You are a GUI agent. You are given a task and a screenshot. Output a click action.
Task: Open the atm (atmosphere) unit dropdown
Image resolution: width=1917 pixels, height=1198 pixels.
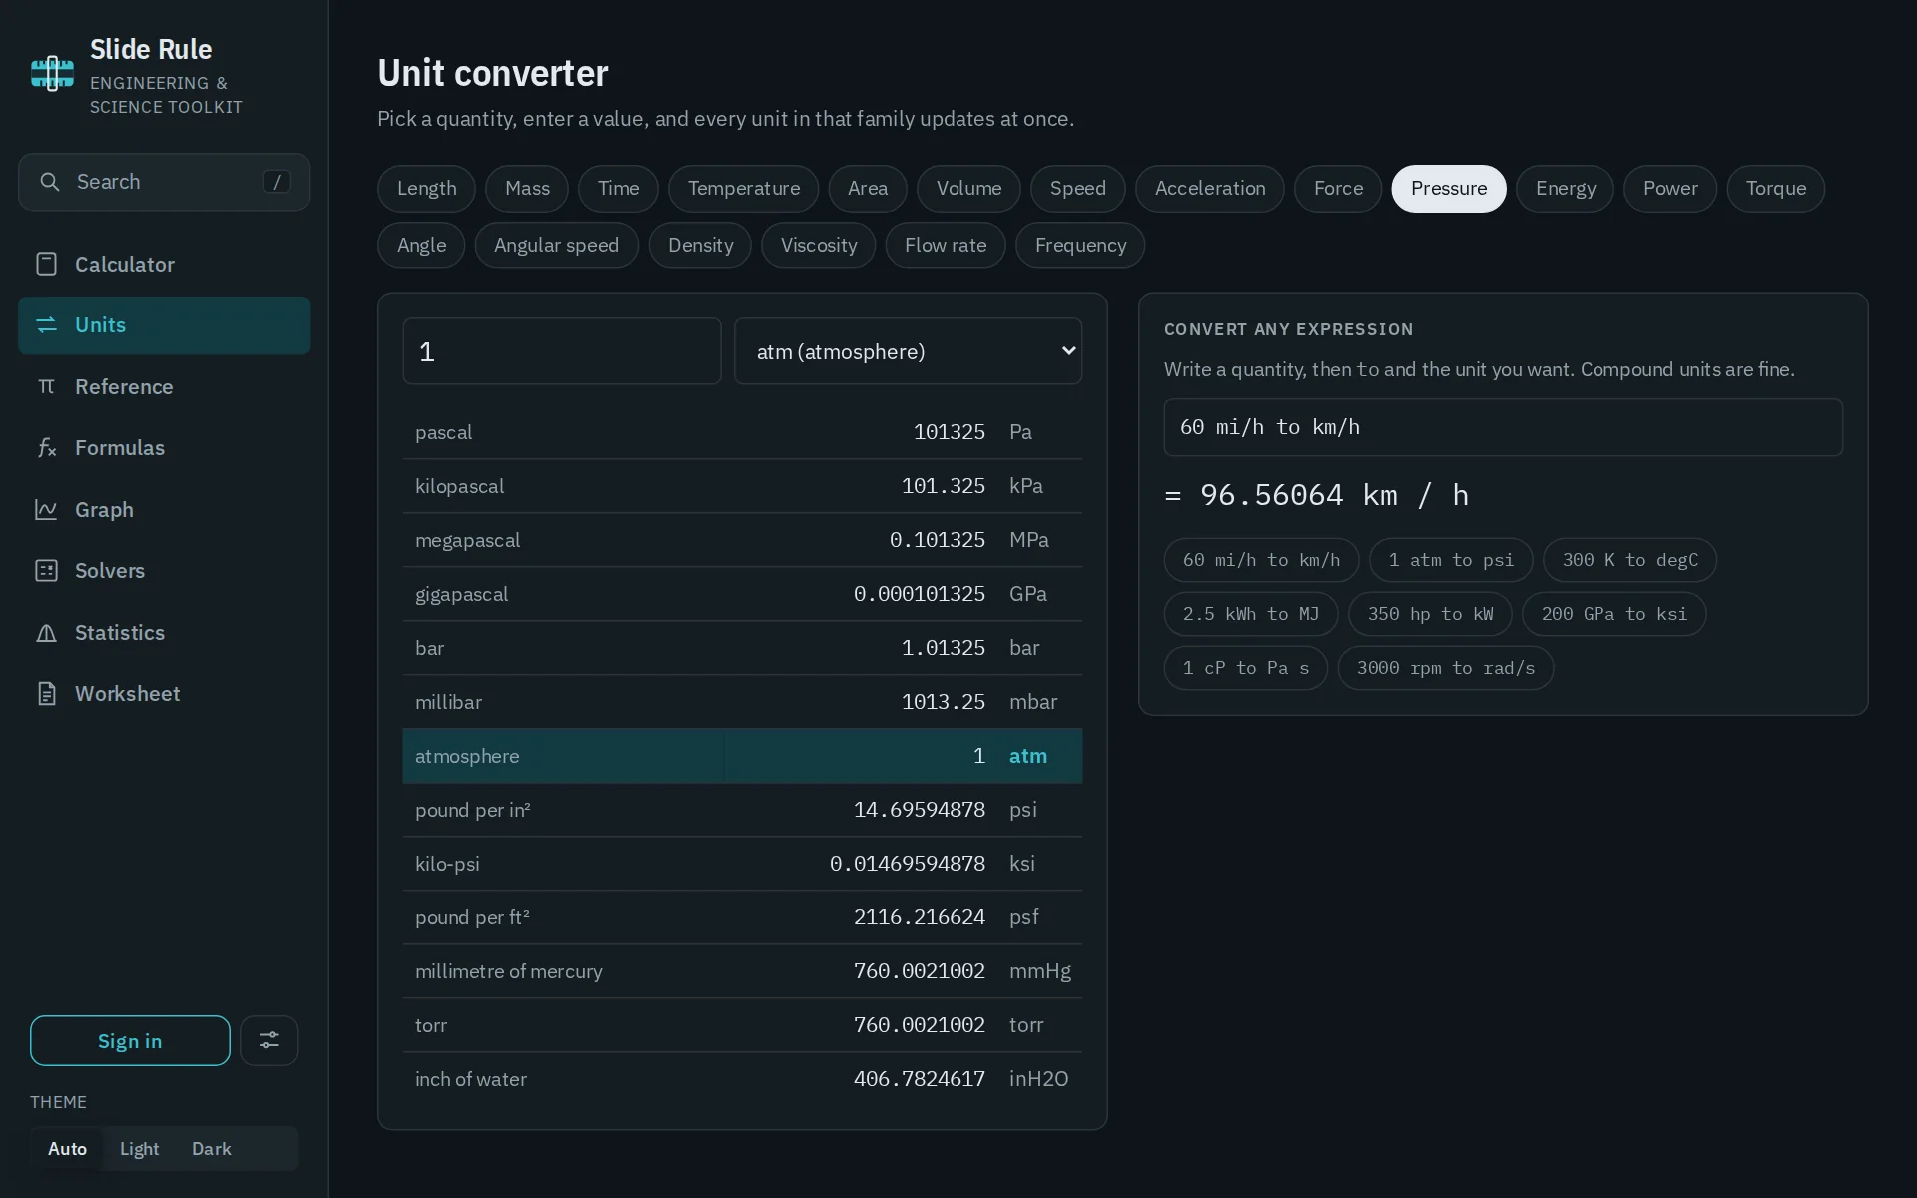(x=908, y=351)
